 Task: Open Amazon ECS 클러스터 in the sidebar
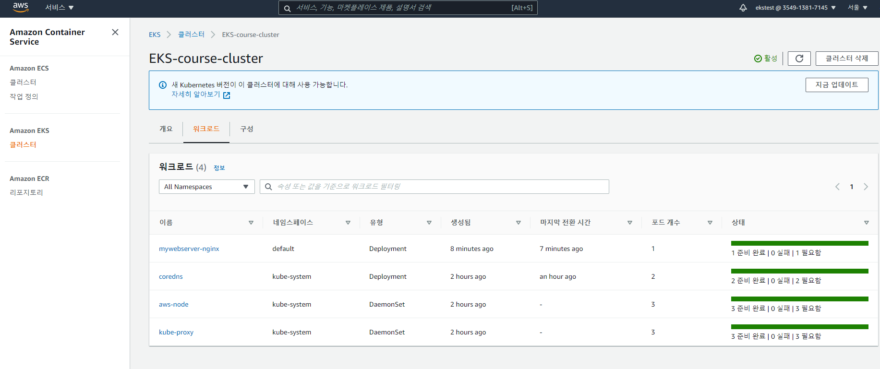click(x=23, y=82)
